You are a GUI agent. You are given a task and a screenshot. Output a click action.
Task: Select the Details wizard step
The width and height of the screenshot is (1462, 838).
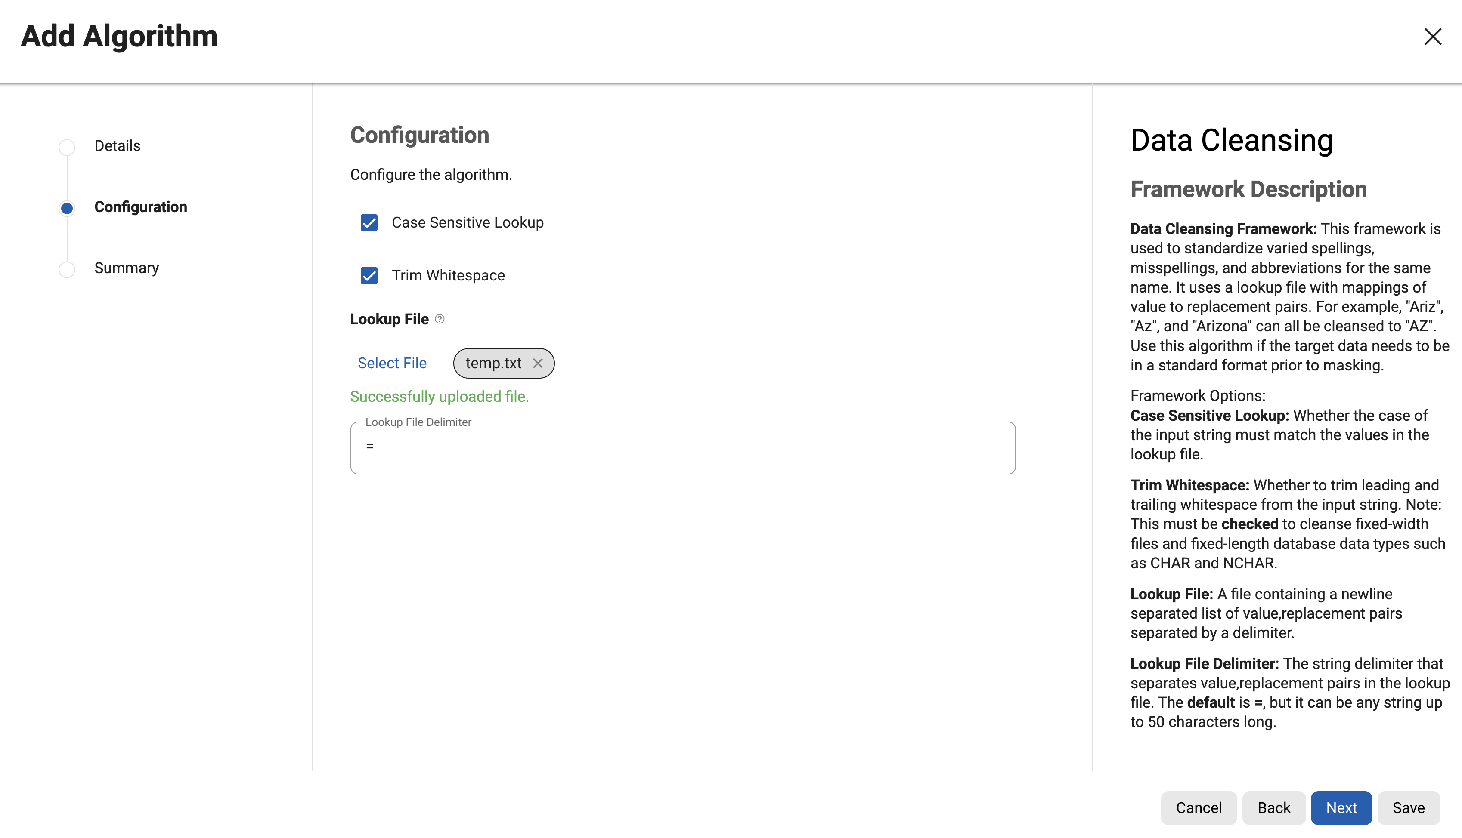click(x=117, y=145)
